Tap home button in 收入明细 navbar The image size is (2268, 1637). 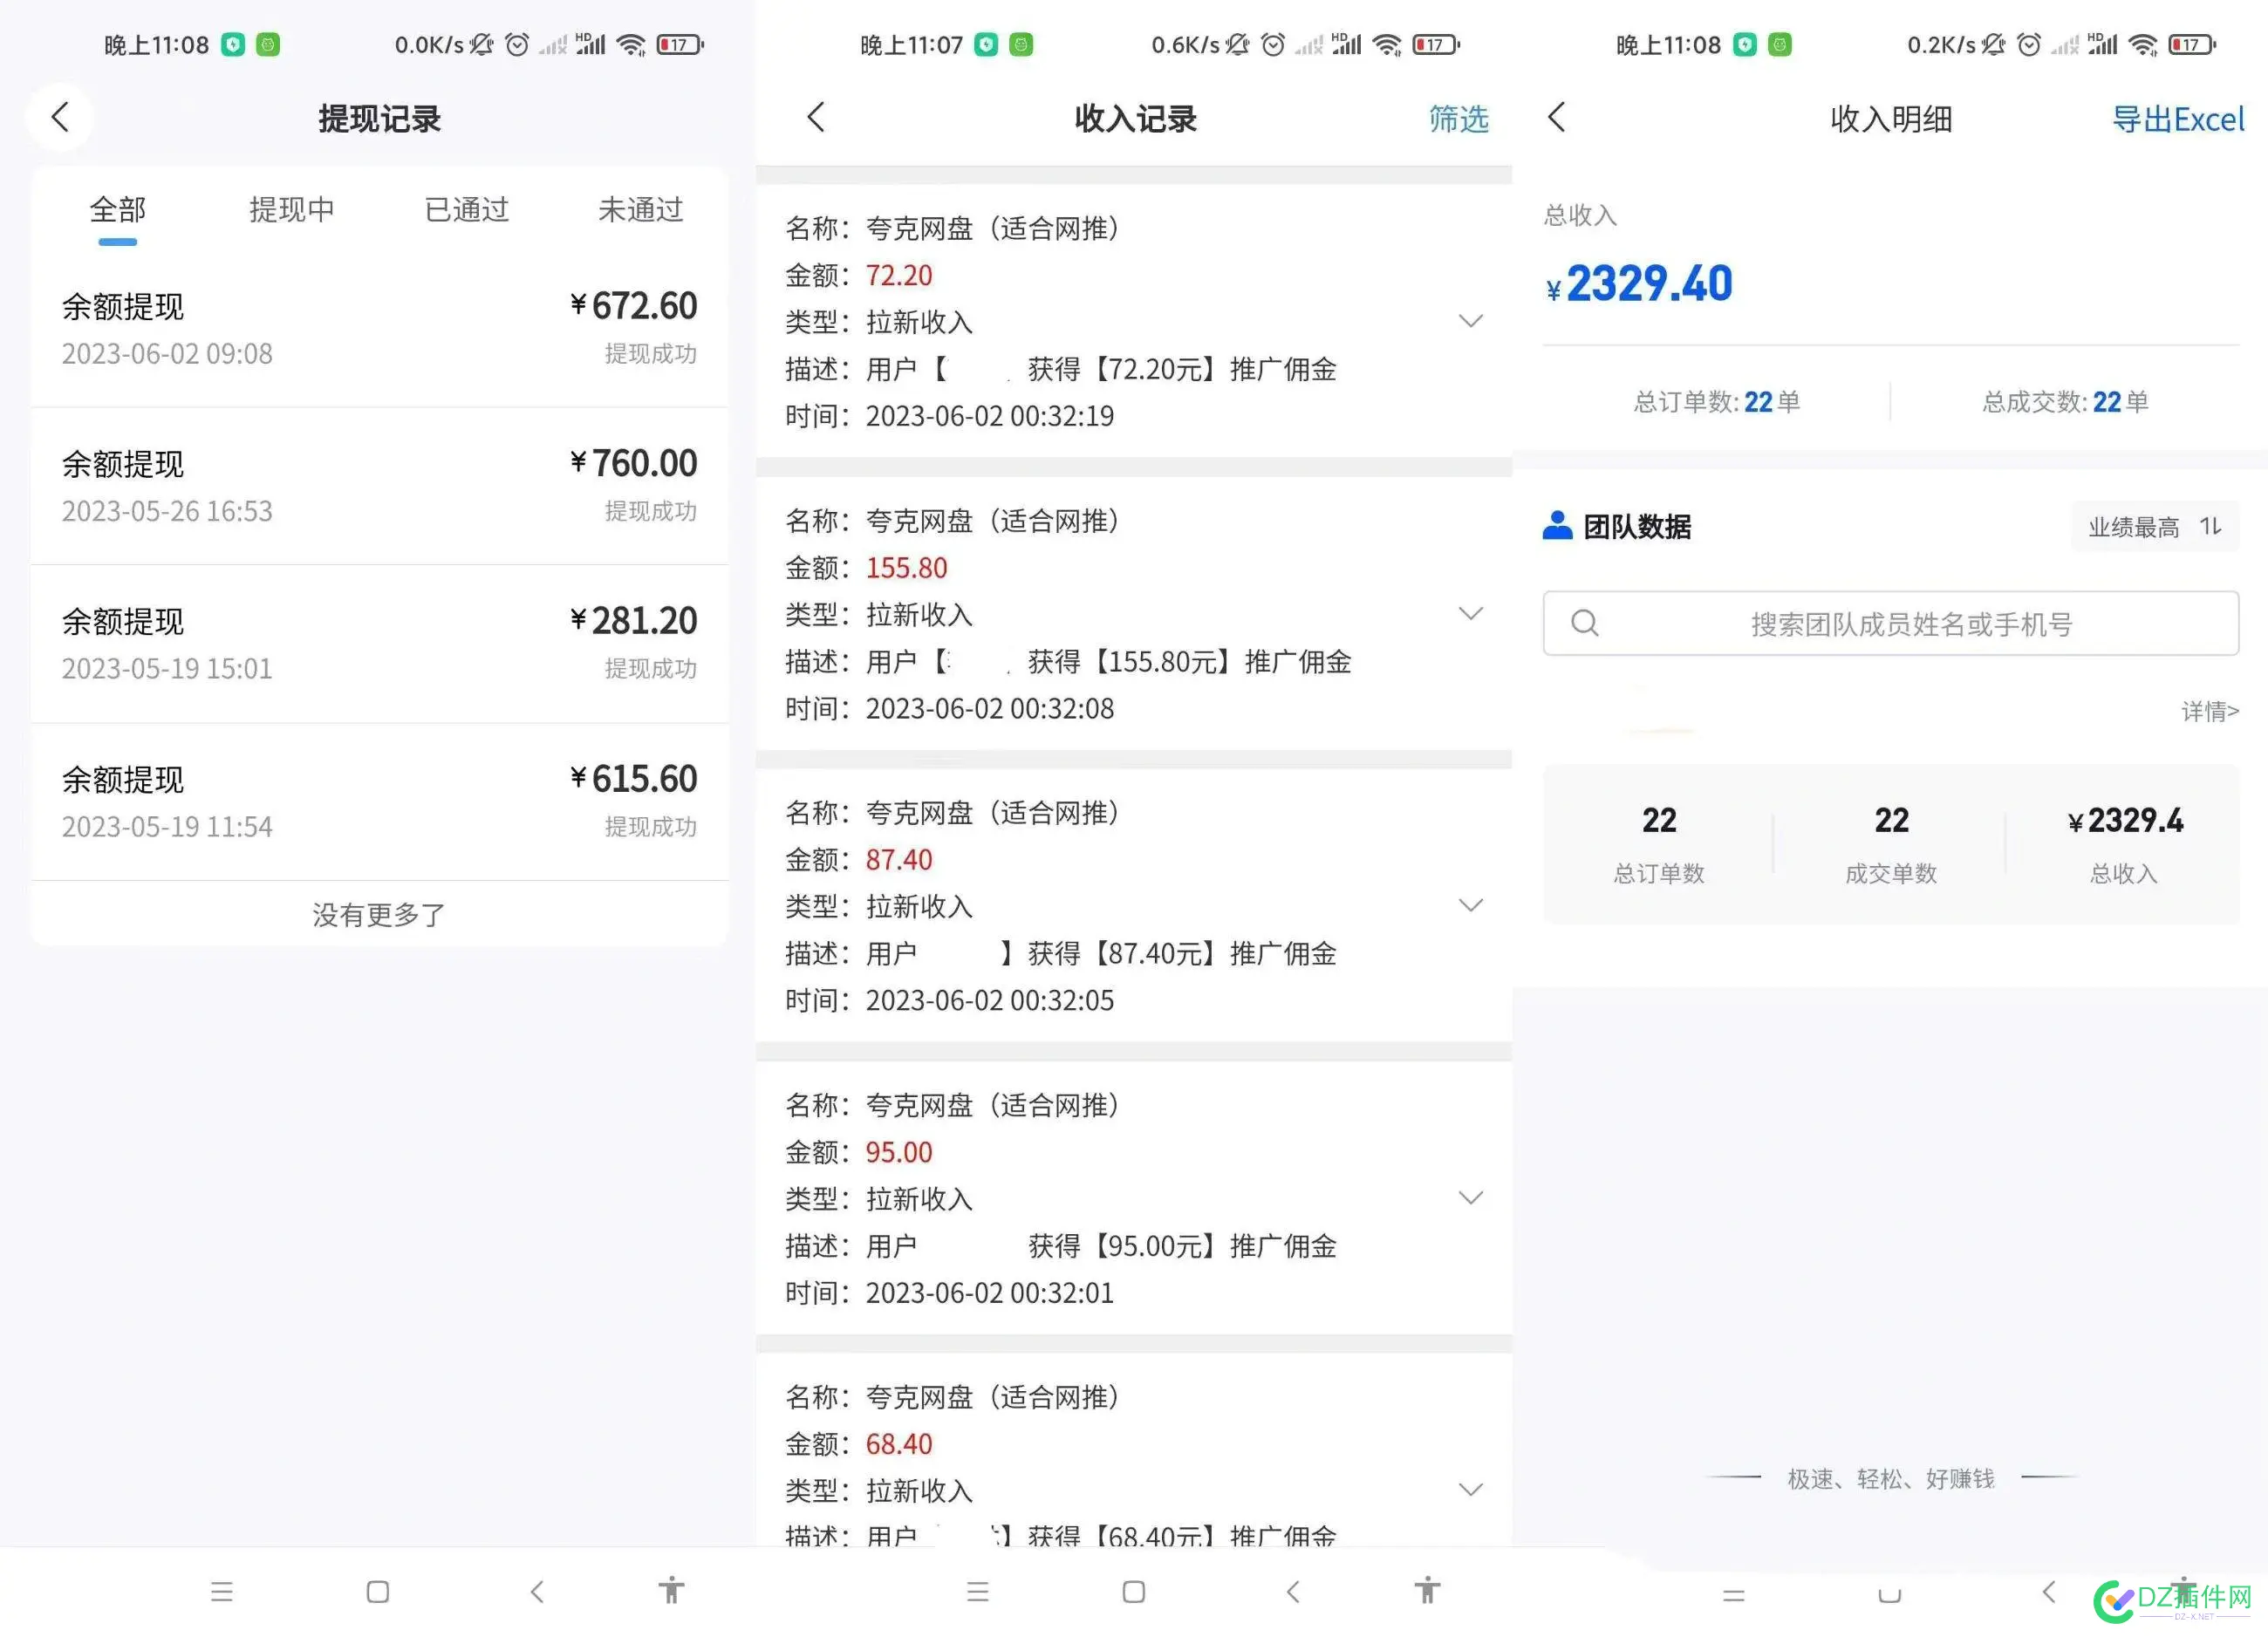(1890, 1595)
